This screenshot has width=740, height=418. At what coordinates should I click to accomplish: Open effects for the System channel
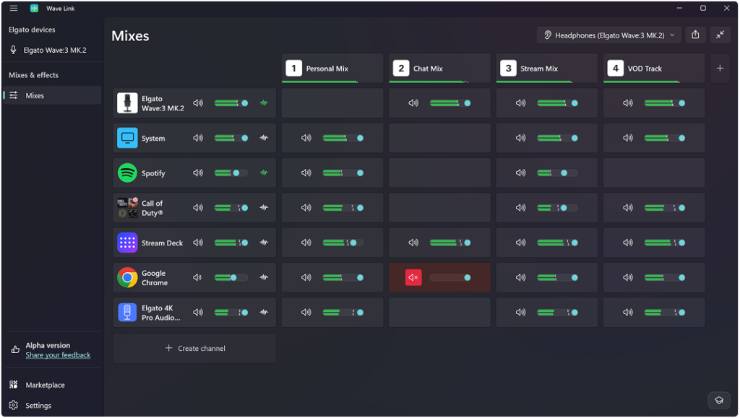coord(264,138)
